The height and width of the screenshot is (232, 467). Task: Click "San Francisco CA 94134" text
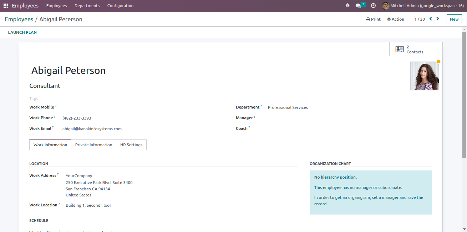88,189
